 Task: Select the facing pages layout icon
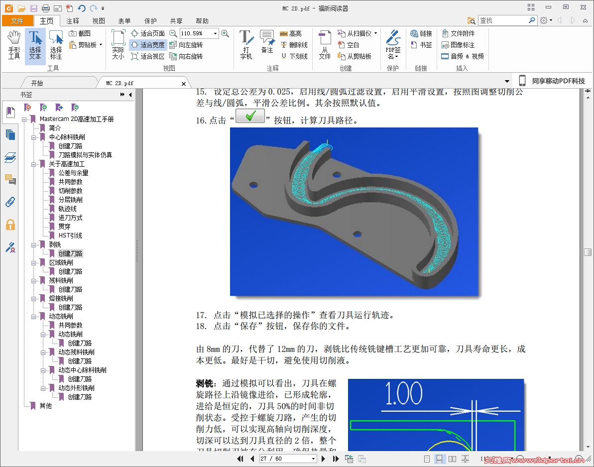pos(452,459)
